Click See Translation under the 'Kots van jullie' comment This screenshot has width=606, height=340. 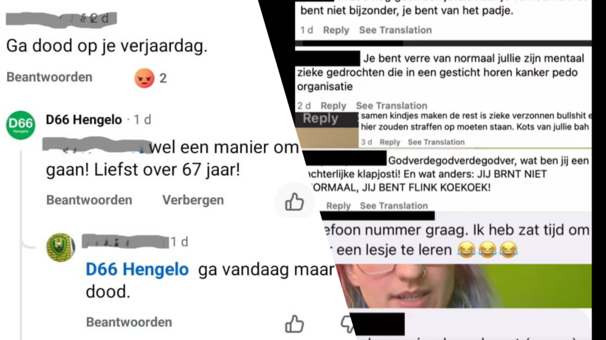tap(436, 142)
